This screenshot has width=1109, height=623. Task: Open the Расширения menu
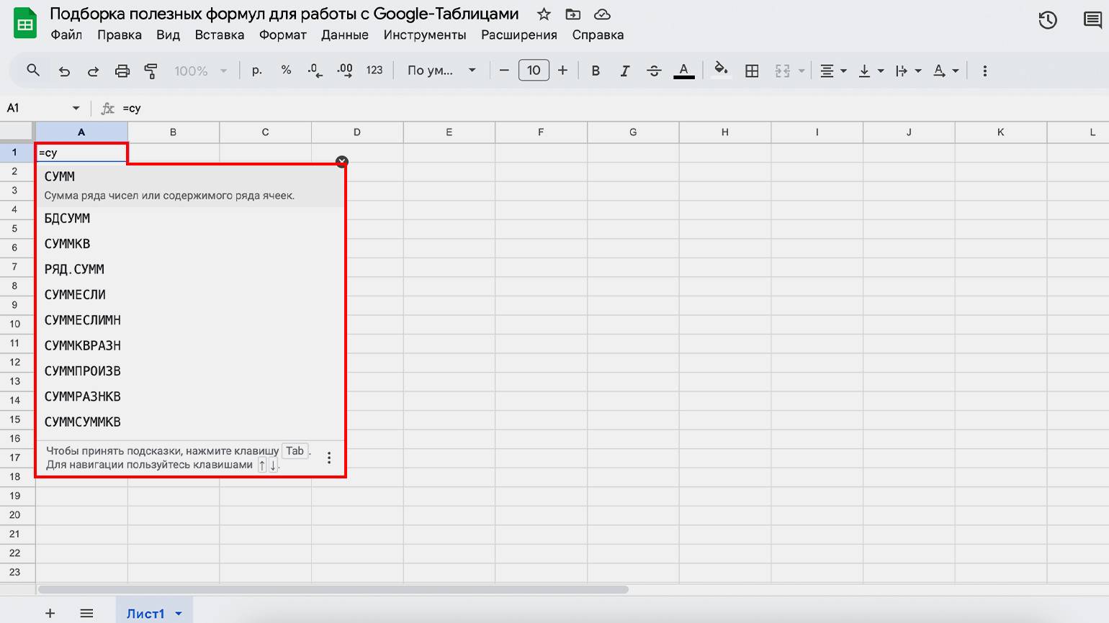coord(519,35)
